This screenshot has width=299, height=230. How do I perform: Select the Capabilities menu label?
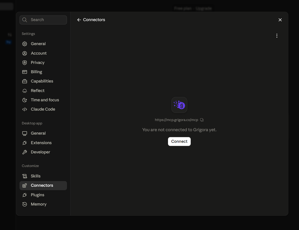[x=42, y=81]
